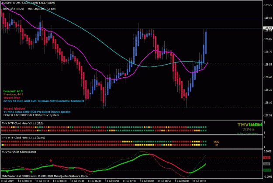The image size is (273, 183).
Task: Click the 'H1' timeframe label
Action: 216,145
